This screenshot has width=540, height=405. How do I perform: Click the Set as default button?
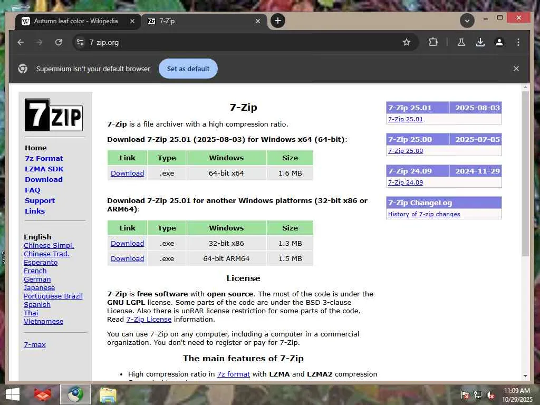coord(188,69)
